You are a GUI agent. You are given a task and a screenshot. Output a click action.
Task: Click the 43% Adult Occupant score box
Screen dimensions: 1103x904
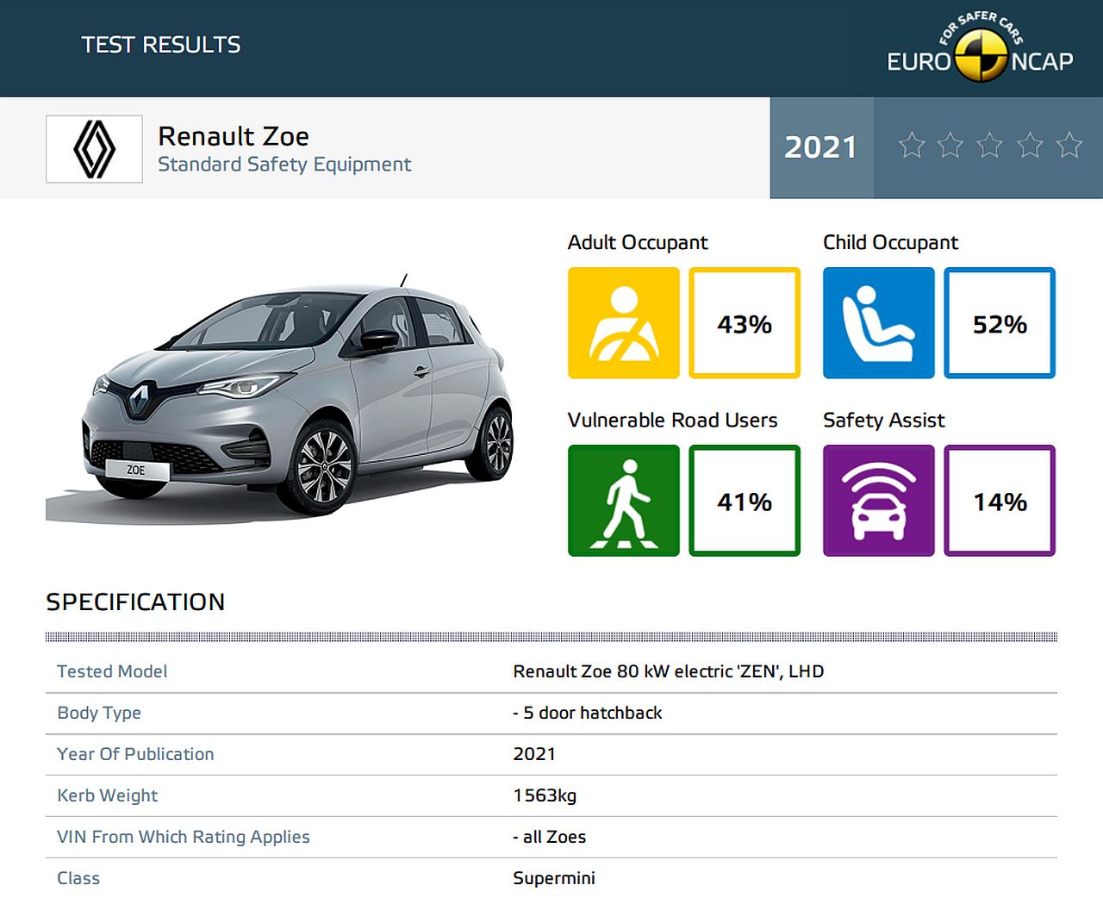745,323
